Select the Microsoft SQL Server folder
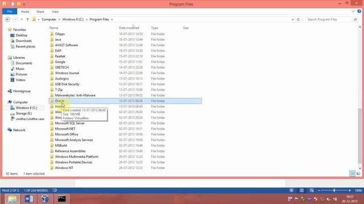 coord(69,124)
